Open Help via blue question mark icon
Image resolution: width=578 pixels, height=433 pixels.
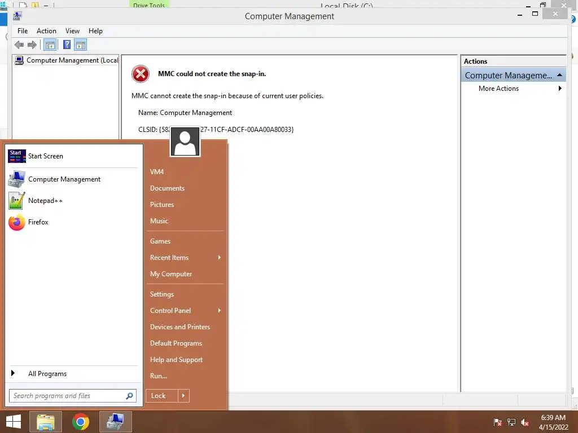click(x=67, y=45)
